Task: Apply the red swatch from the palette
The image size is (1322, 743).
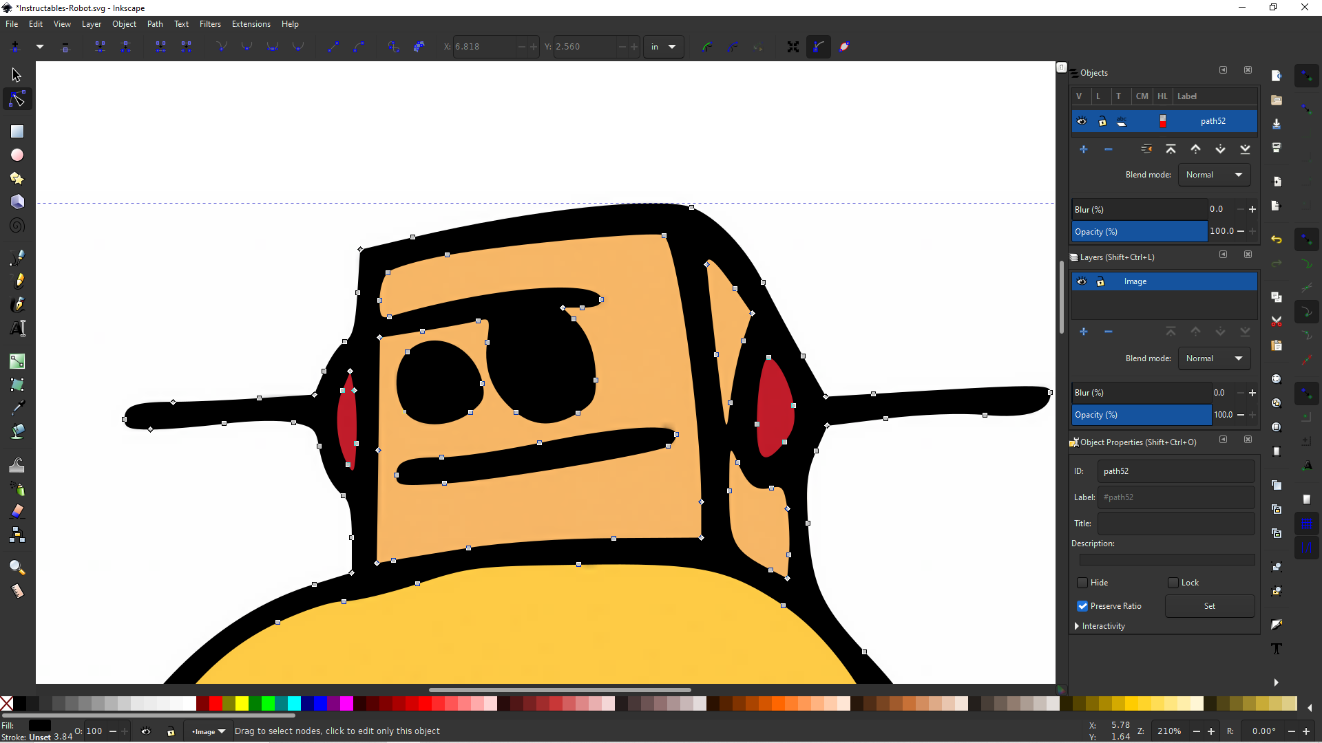Action: click(214, 704)
